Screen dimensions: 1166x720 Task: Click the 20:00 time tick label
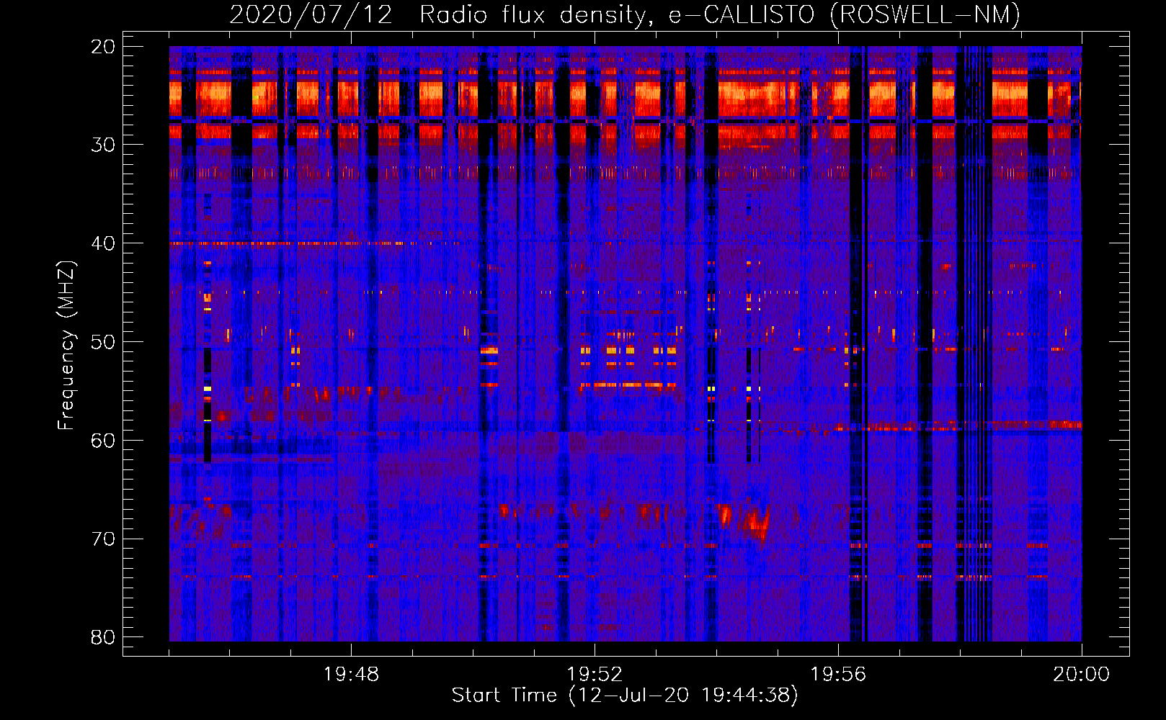(x=1081, y=675)
